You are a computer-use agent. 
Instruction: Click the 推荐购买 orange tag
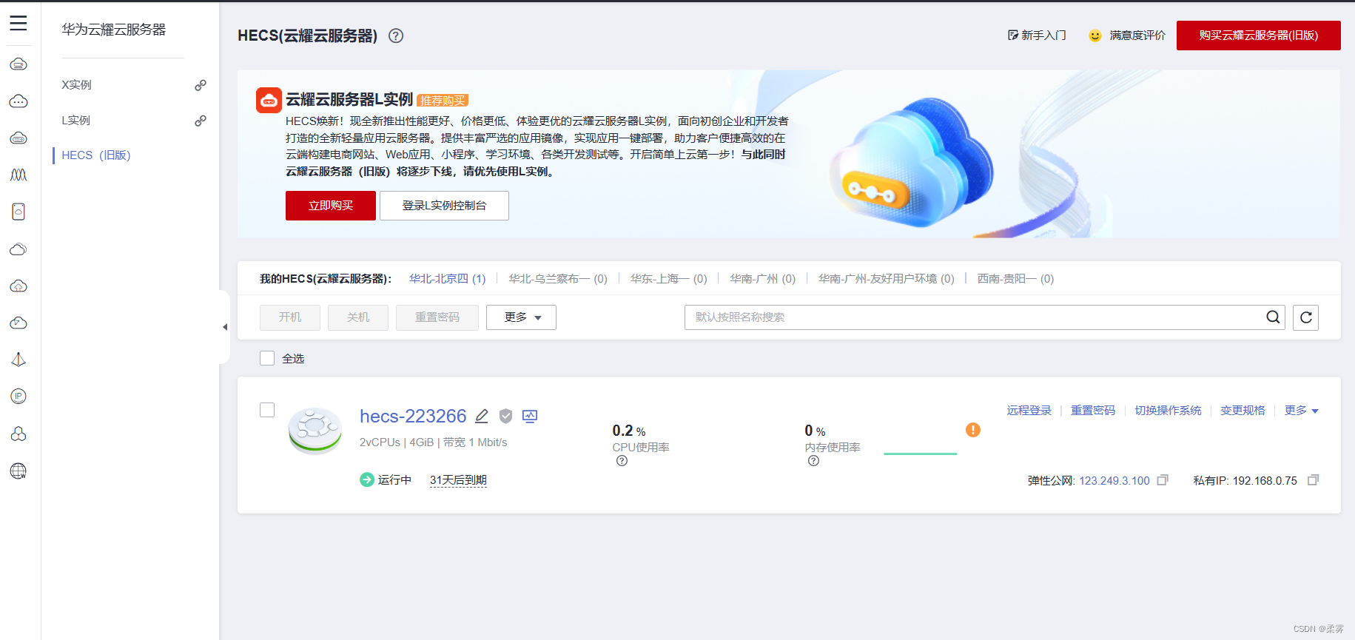443,101
